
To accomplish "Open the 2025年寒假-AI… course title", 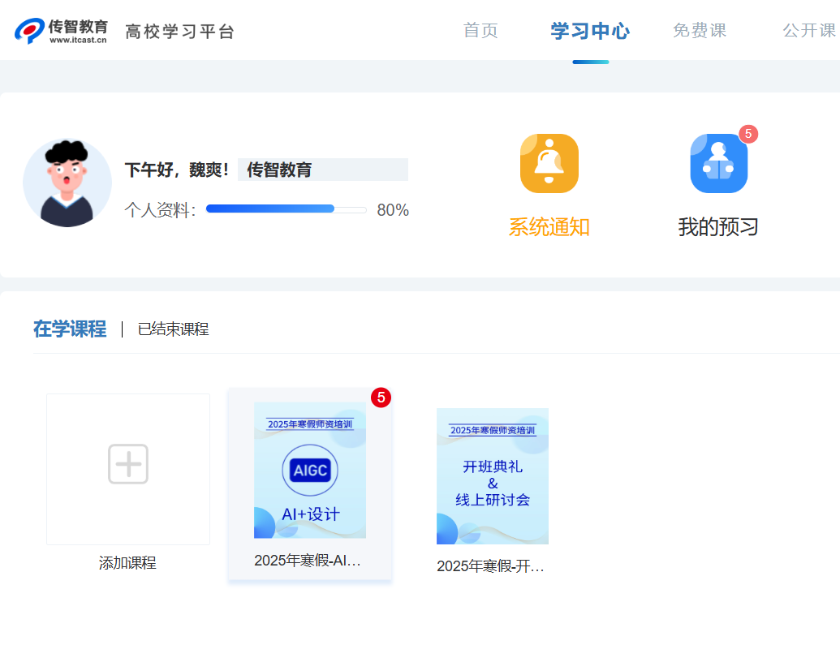I will [308, 561].
